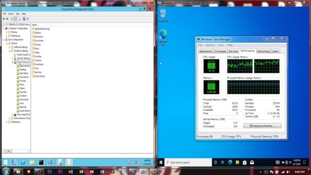Collapse the Computer Configuration node
Screen dimensions: 311x175
[4, 29]
